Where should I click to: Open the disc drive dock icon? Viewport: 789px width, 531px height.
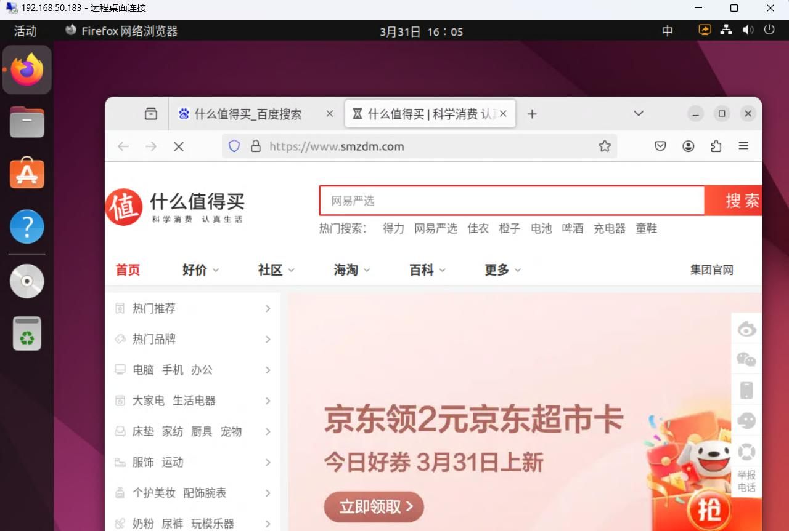pos(27,281)
